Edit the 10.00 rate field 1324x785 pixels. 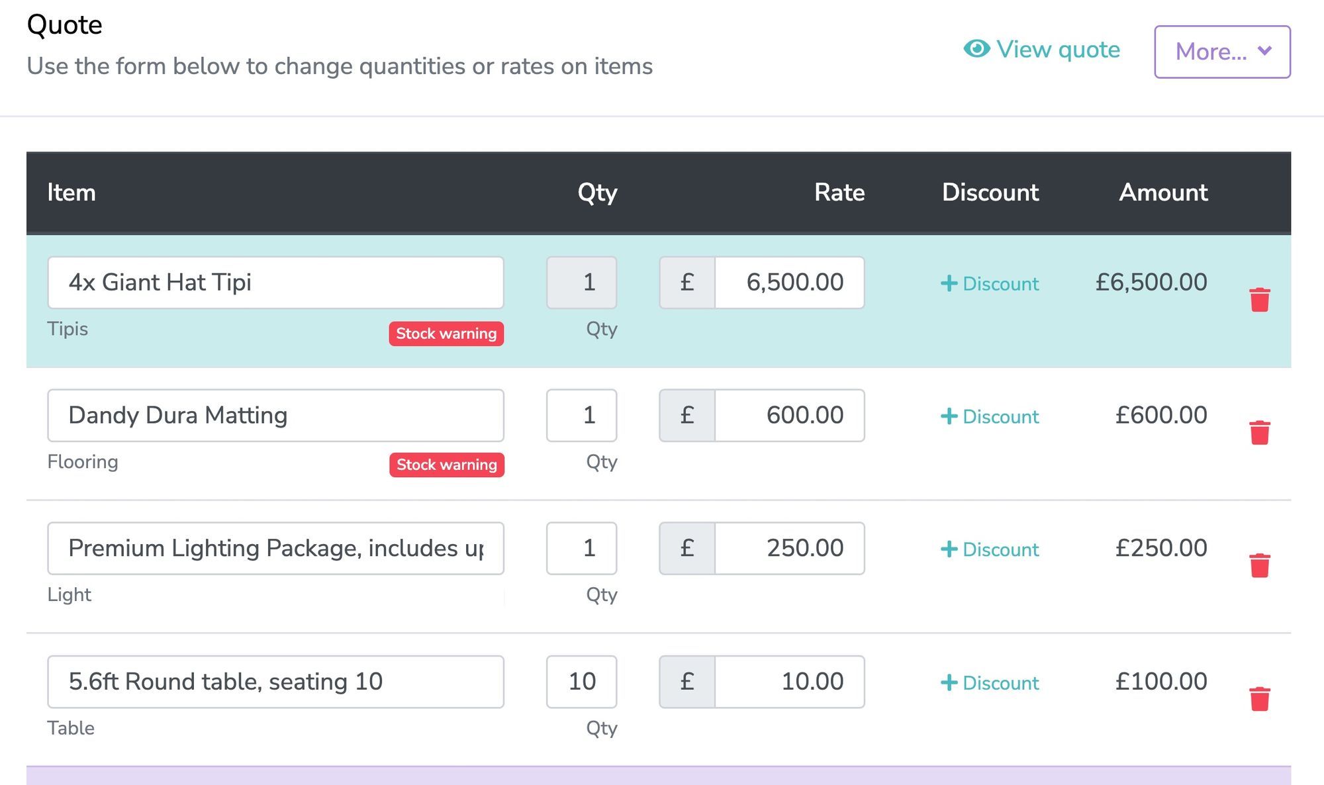pos(790,682)
